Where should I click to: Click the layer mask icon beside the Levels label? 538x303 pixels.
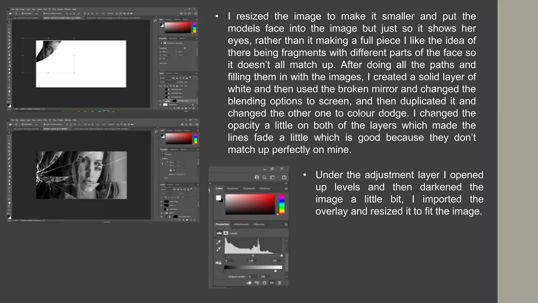coord(226,233)
